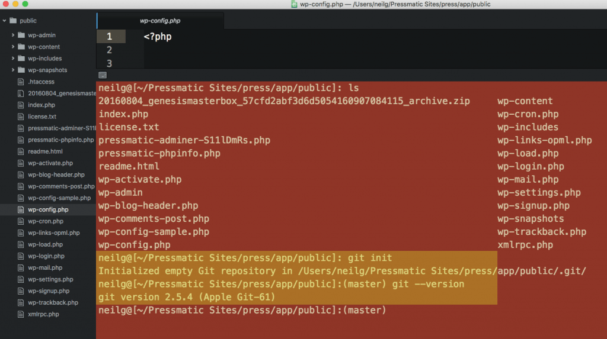
Task: Click the readme.html file icon
Action: [x=21, y=151]
